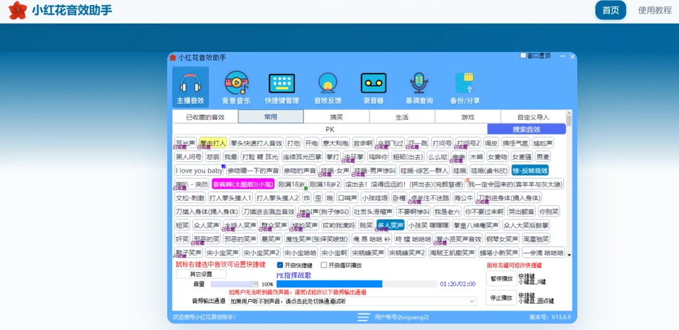Click the 版本号: V13.6.9 text
Viewport: 679px width, 330px height.
tap(550, 317)
